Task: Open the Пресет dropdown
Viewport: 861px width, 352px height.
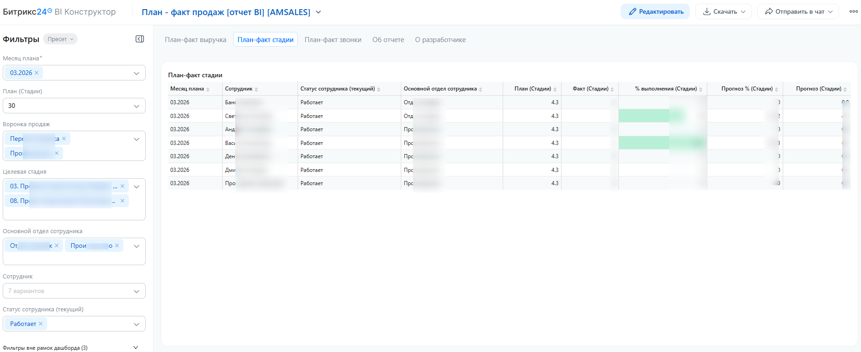Action: [60, 39]
